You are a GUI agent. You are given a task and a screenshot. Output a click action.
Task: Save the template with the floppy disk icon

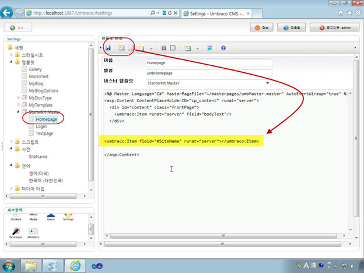coord(108,48)
